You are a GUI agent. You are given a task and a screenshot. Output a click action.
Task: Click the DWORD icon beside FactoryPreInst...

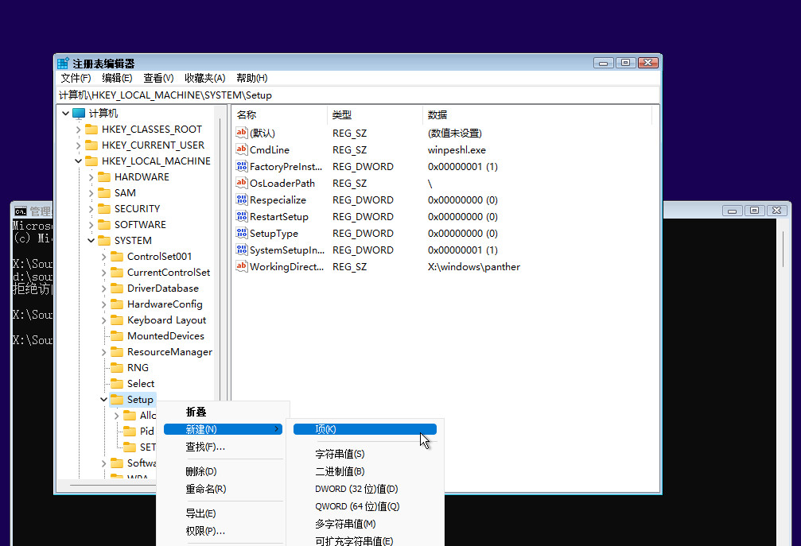[x=242, y=166]
